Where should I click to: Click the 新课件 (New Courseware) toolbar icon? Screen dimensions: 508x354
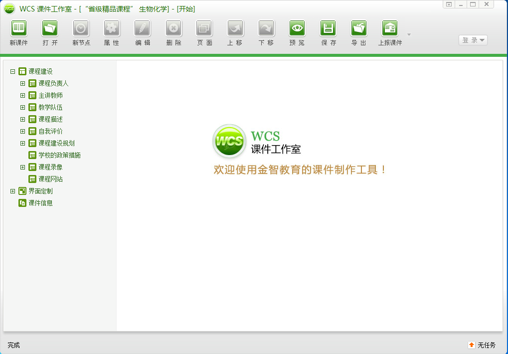(19, 28)
